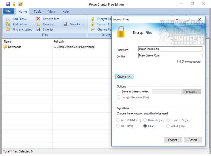Click the save icon in title bar
Screen dimensions: 211x156
[8, 4]
